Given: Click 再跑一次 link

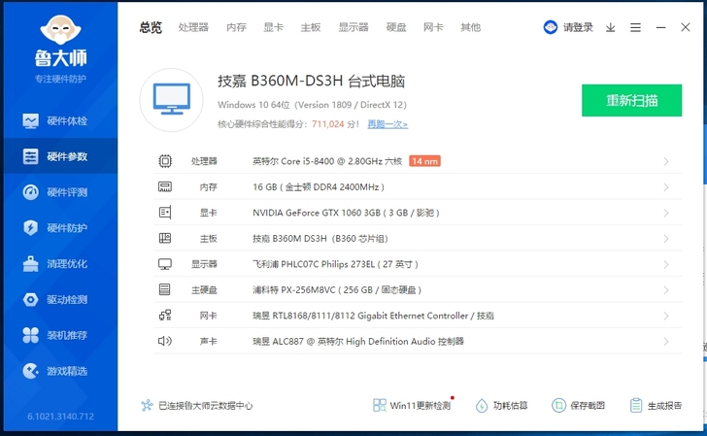Looking at the screenshot, I should point(387,124).
